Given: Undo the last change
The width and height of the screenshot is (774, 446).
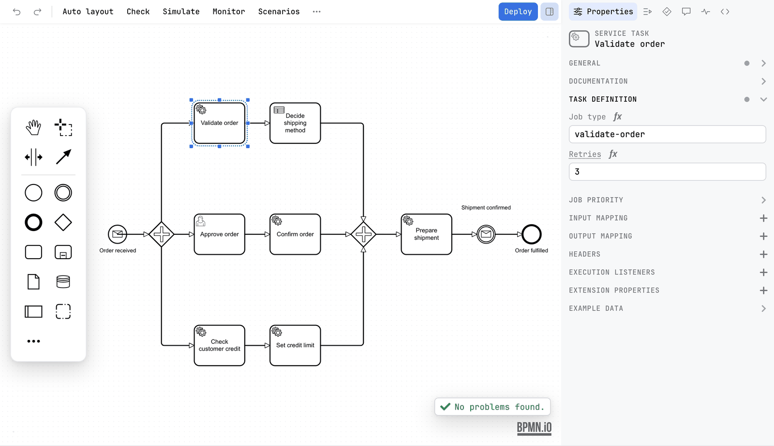Looking at the screenshot, I should pos(17,12).
